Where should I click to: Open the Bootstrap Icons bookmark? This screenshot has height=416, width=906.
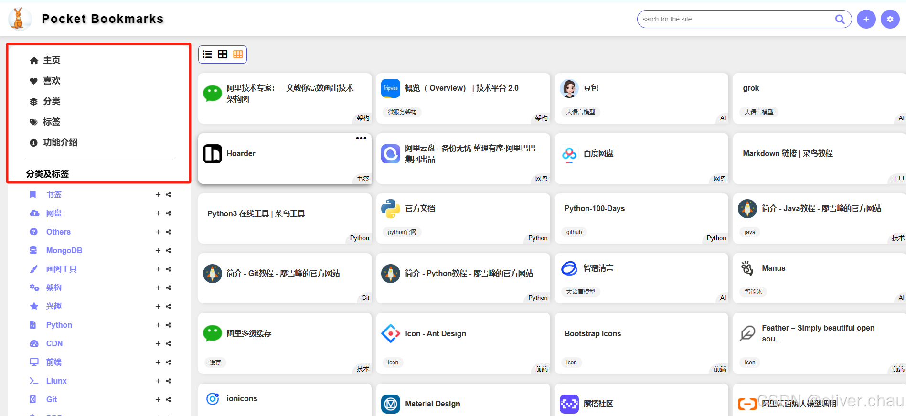pyautogui.click(x=641, y=343)
